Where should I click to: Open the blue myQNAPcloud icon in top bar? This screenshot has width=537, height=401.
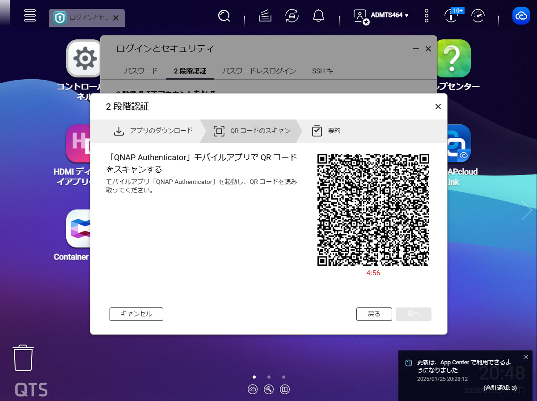click(522, 16)
